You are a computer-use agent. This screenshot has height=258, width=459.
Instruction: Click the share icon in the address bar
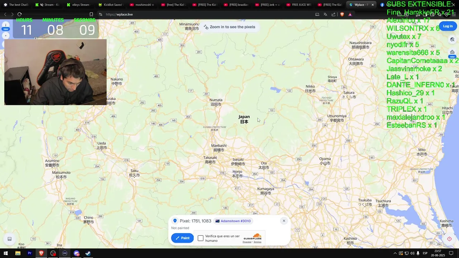click(x=333, y=14)
